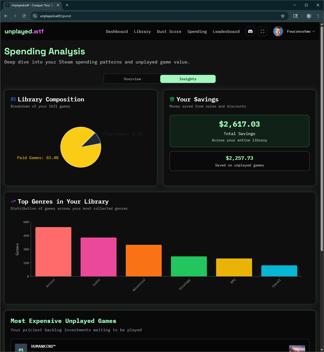Click the controller icon beside Library Composition

coord(13,99)
